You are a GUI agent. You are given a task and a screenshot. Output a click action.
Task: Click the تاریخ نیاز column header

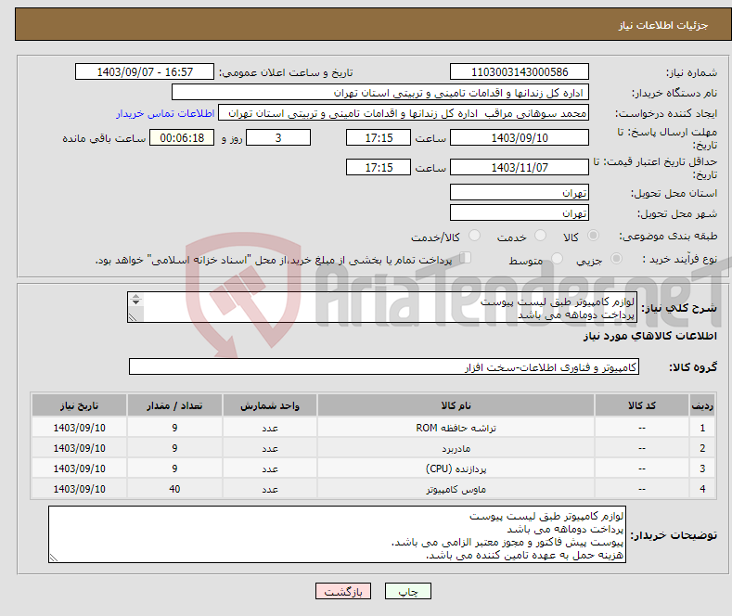click(x=80, y=405)
